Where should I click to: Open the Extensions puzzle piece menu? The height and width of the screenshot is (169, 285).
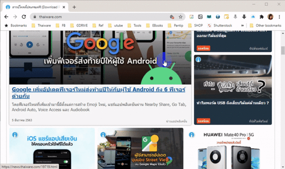pyautogui.click(x=262, y=17)
